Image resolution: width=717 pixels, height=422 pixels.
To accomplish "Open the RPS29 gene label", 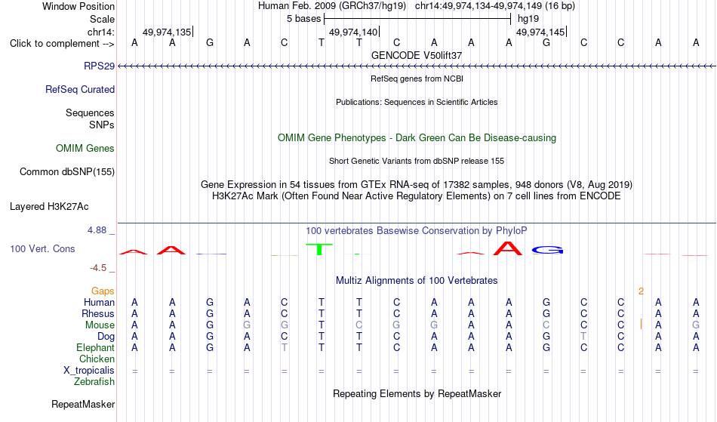I will pos(99,66).
